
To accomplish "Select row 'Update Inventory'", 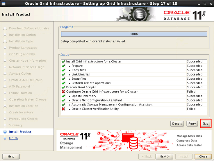I will point(134,96).
